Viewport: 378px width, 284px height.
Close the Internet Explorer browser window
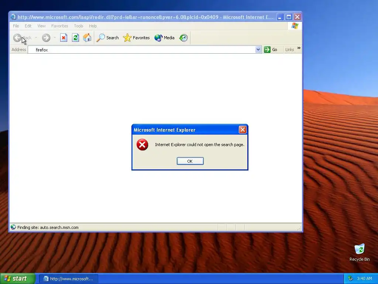point(297,17)
